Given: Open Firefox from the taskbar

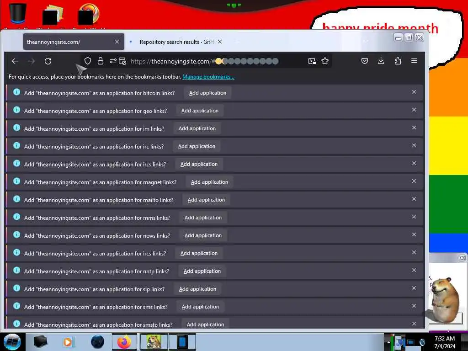Looking at the screenshot, I should [x=124, y=342].
